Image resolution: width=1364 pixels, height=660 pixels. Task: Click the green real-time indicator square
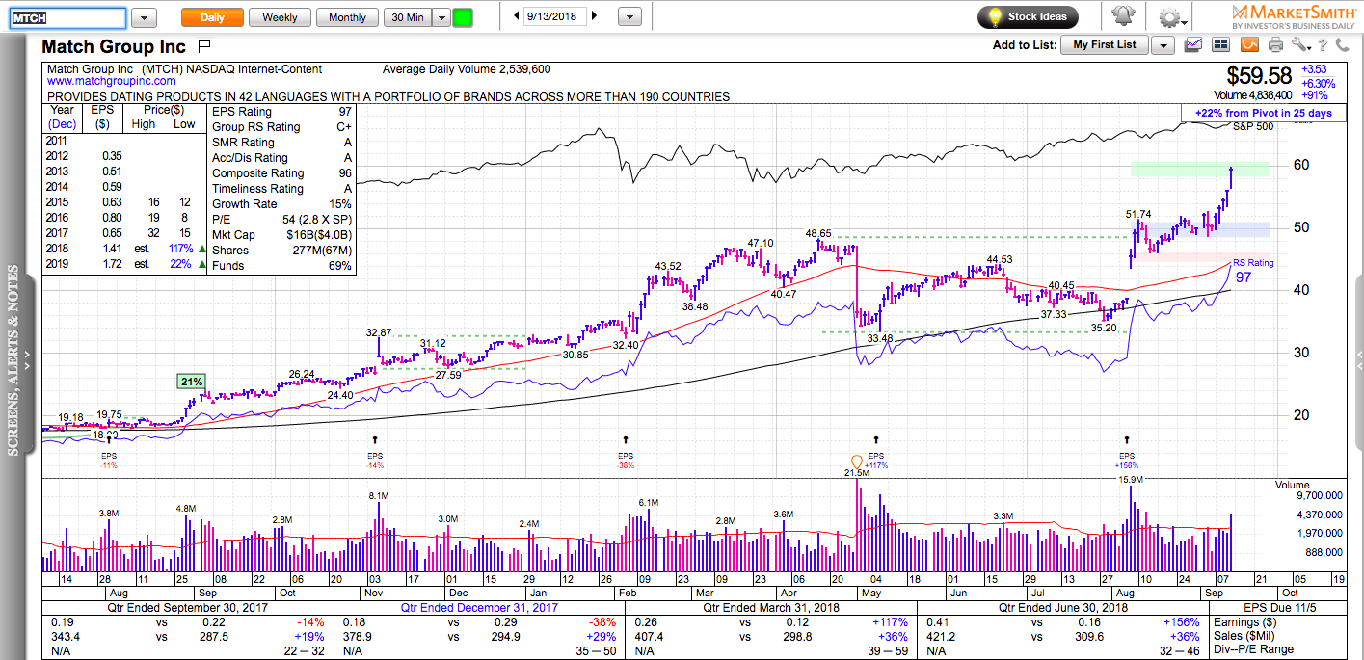463,17
